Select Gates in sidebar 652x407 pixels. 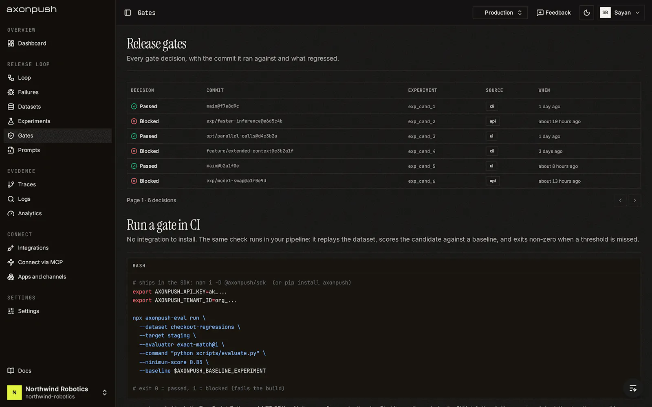coord(57,136)
